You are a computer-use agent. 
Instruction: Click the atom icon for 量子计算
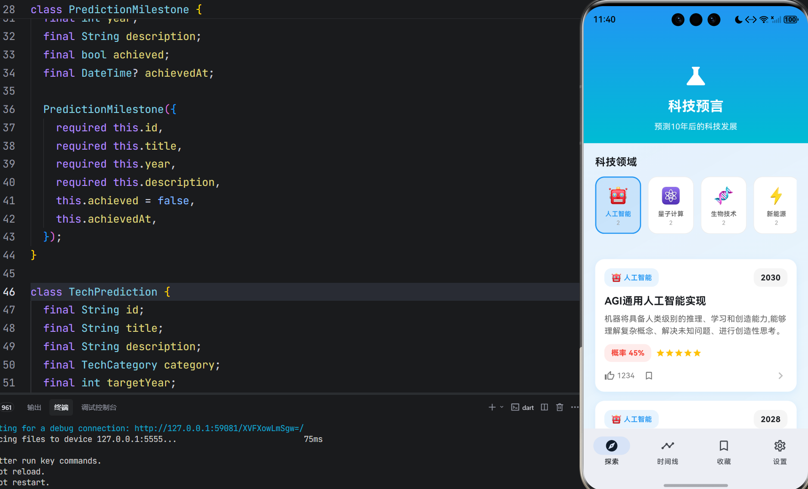[x=671, y=196]
